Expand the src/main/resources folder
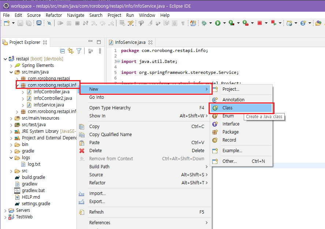Image resolution: width=325 pixels, height=229 pixels. click(x=11, y=118)
